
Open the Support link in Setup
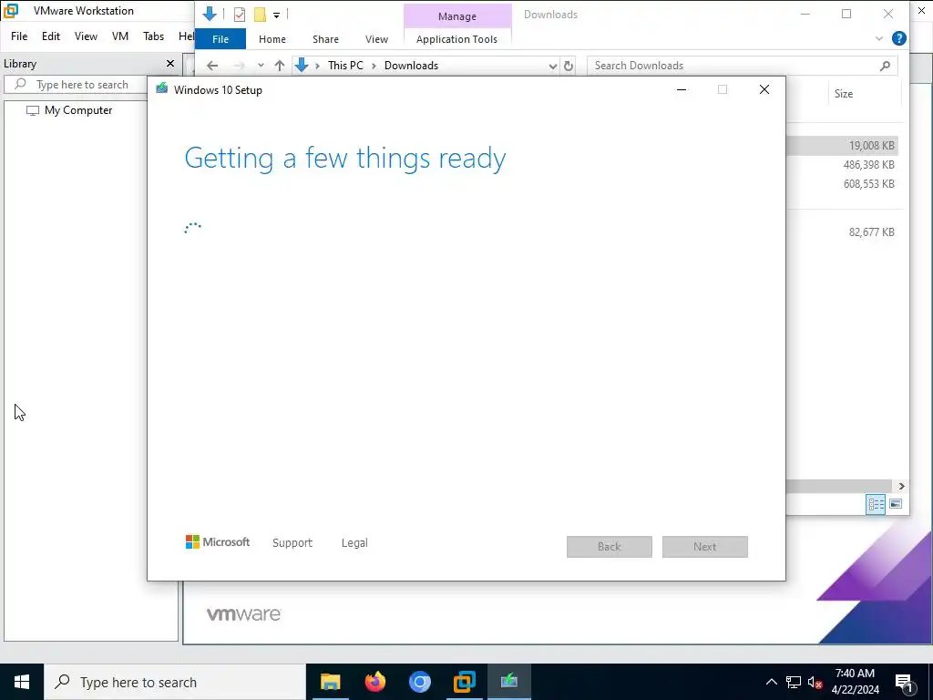(292, 543)
